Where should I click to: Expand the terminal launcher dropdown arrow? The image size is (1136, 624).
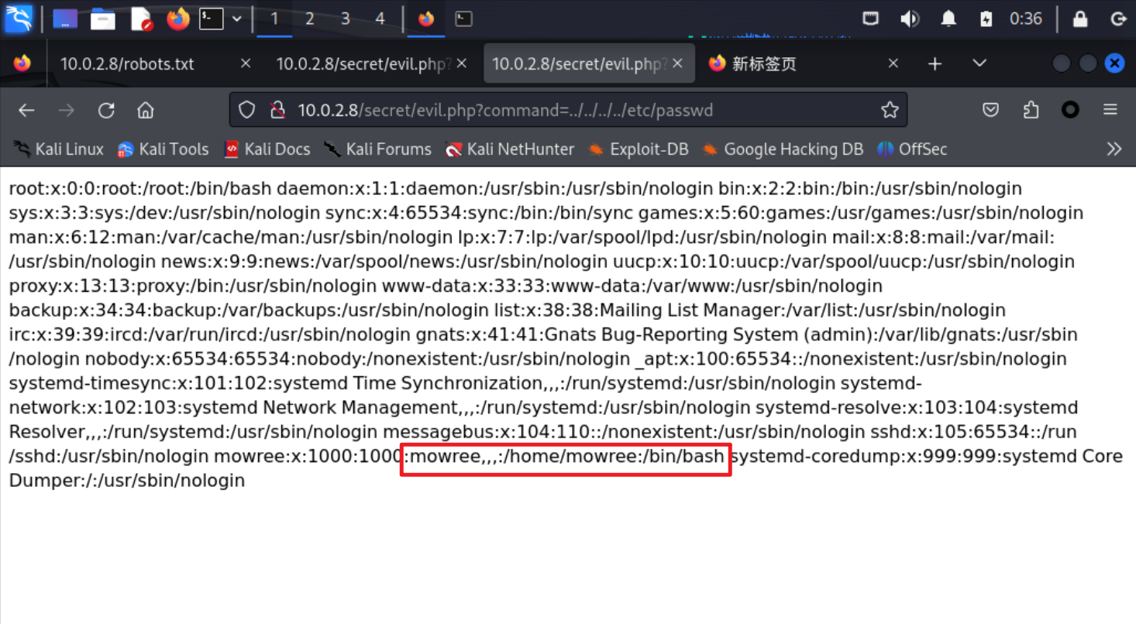click(x=236, y=19)
